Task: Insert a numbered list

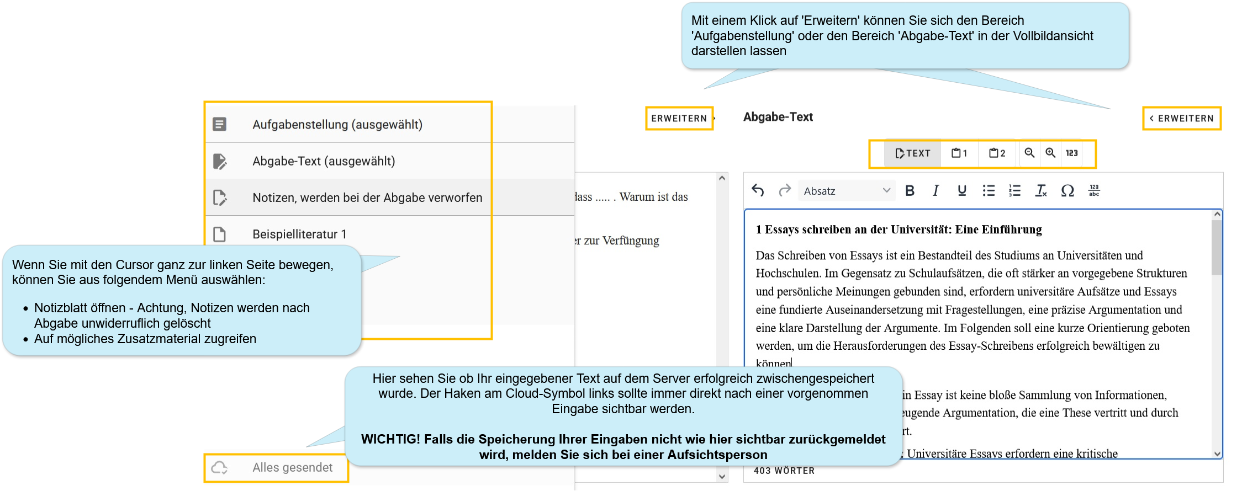Action: [1014, 191]
